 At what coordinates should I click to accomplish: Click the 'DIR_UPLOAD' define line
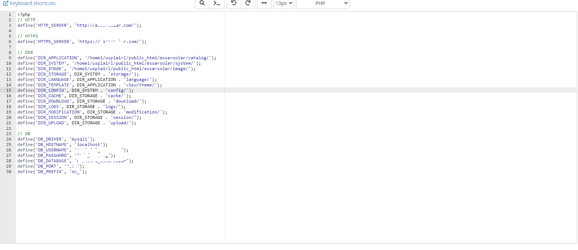coord(77,123)
